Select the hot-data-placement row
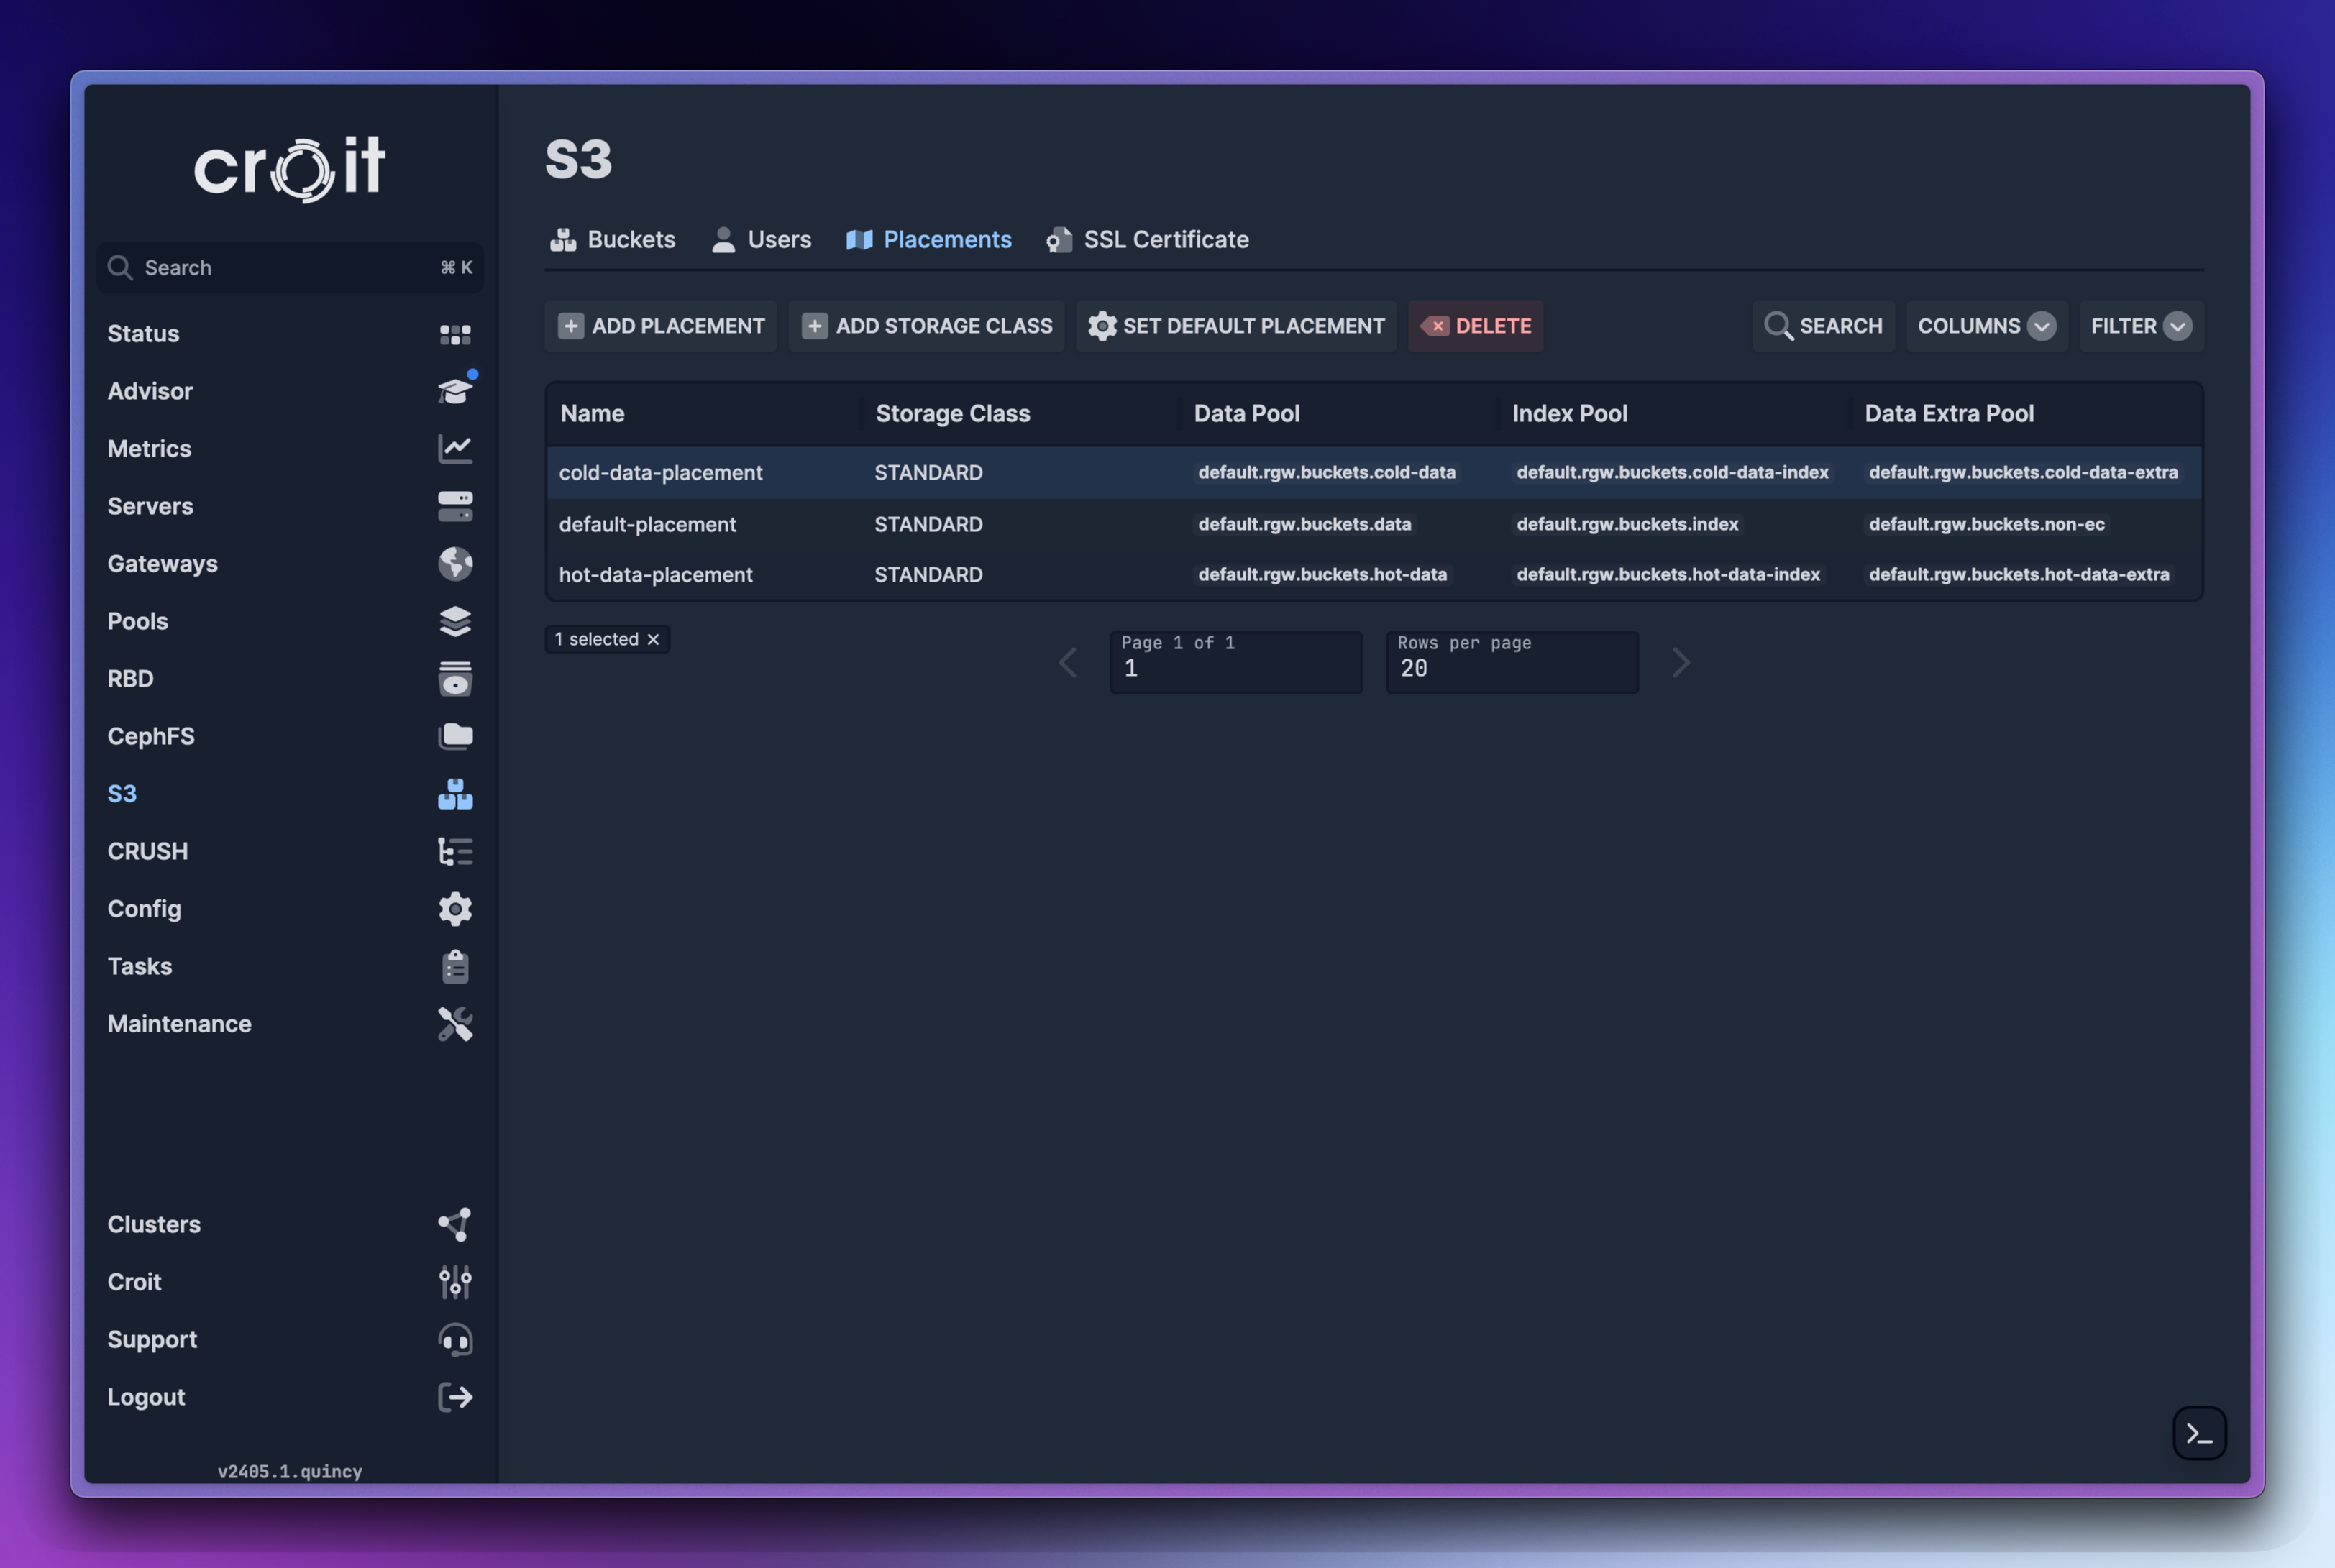This screenshot has height=1568, width=2335. point(655,575)
